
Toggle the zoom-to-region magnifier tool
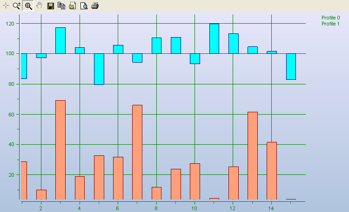point(28,6)
